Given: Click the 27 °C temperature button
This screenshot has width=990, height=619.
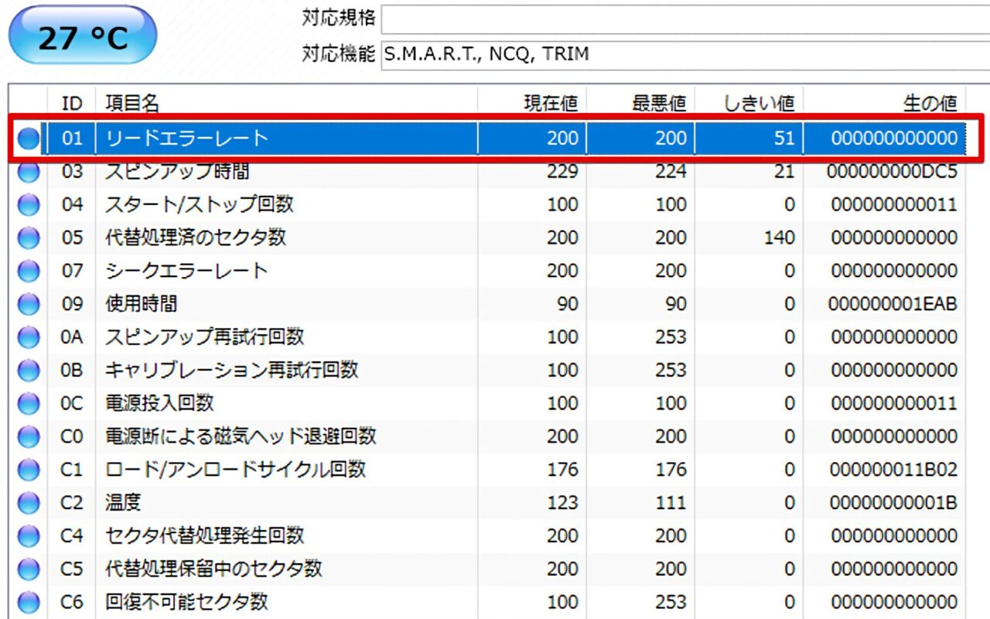Looking at the screenshot, I should pos(83,35).
